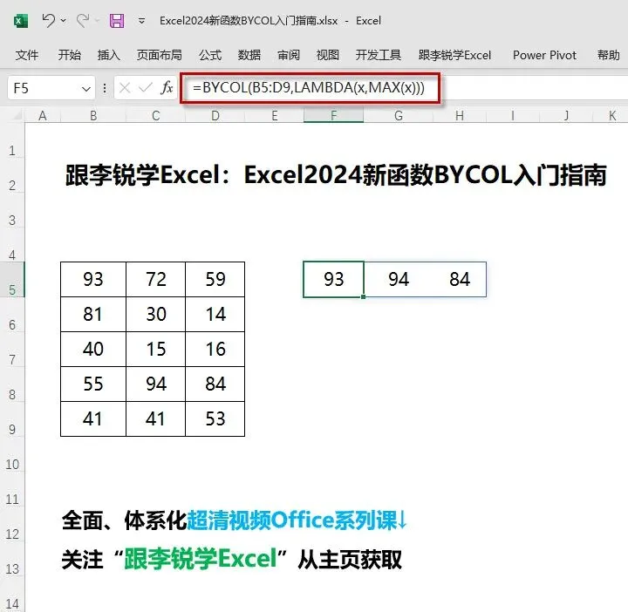Select column C header
The image size is (628, 612).
(156, 116)
